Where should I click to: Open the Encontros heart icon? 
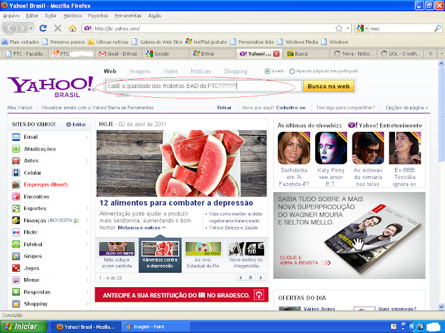(16, 196)
